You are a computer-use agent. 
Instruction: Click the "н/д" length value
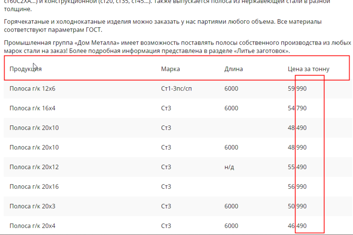[x=229, y=167]
